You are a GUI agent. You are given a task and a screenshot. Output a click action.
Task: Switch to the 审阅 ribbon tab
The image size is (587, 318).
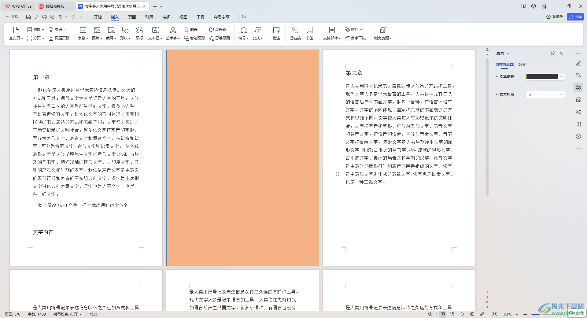(166, 17)
